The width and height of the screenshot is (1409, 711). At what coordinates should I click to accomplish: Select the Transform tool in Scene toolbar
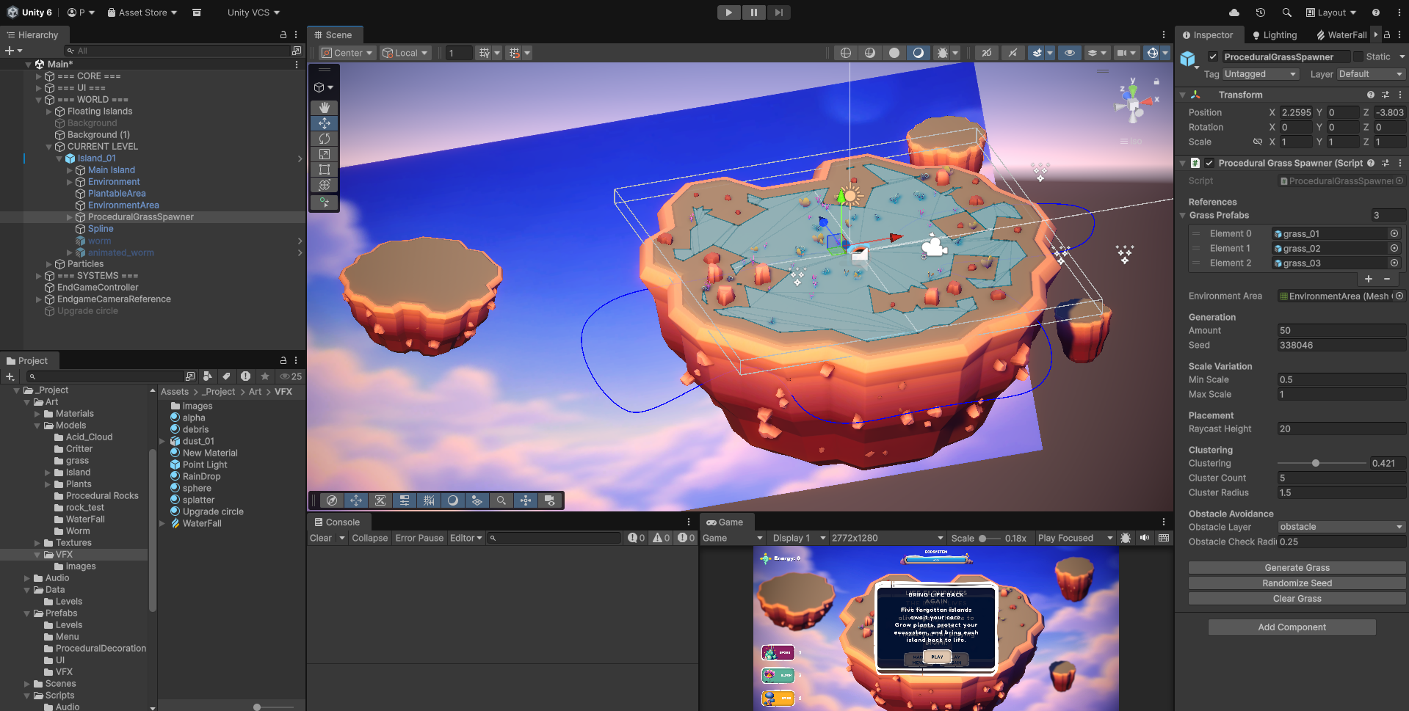tap(324, 184)
